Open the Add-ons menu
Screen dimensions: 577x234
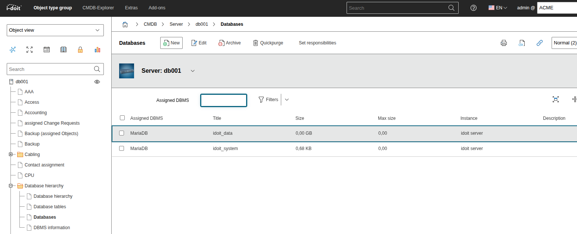157,8
